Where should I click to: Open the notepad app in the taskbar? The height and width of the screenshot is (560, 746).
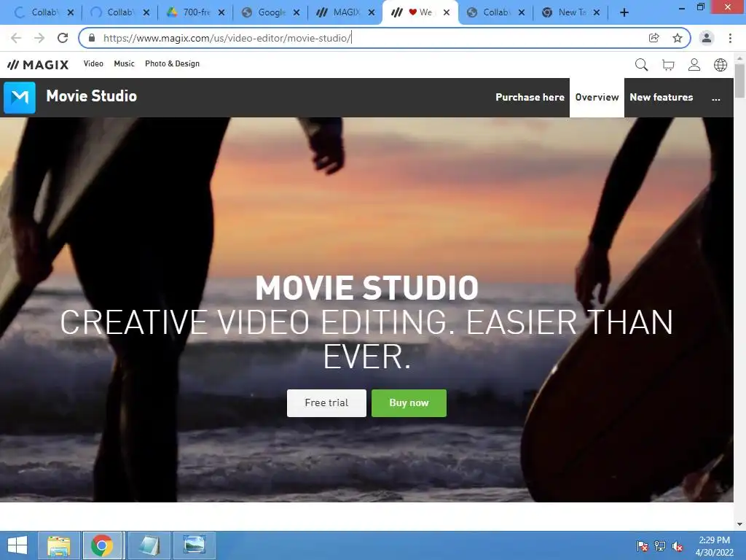click(x=149, y=545)
